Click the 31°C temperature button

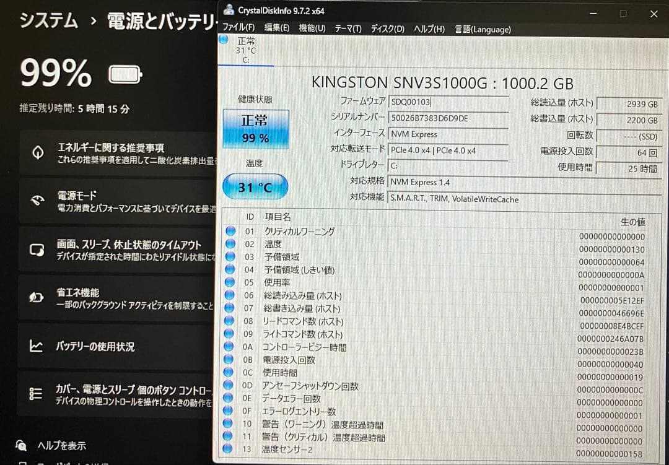pos(255,186)
